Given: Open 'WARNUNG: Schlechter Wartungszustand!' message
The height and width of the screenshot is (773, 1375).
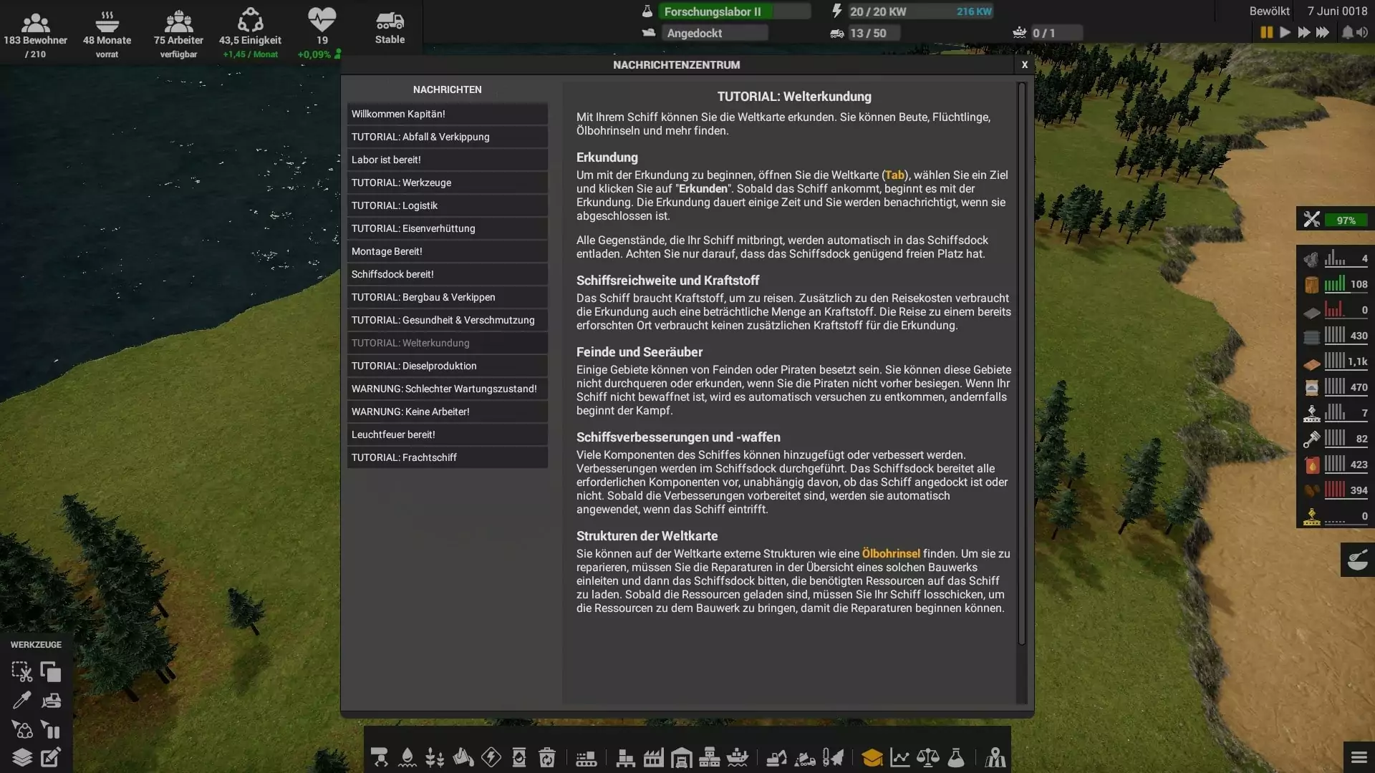Looking at the screenshot, I should [x=448, y=389].
